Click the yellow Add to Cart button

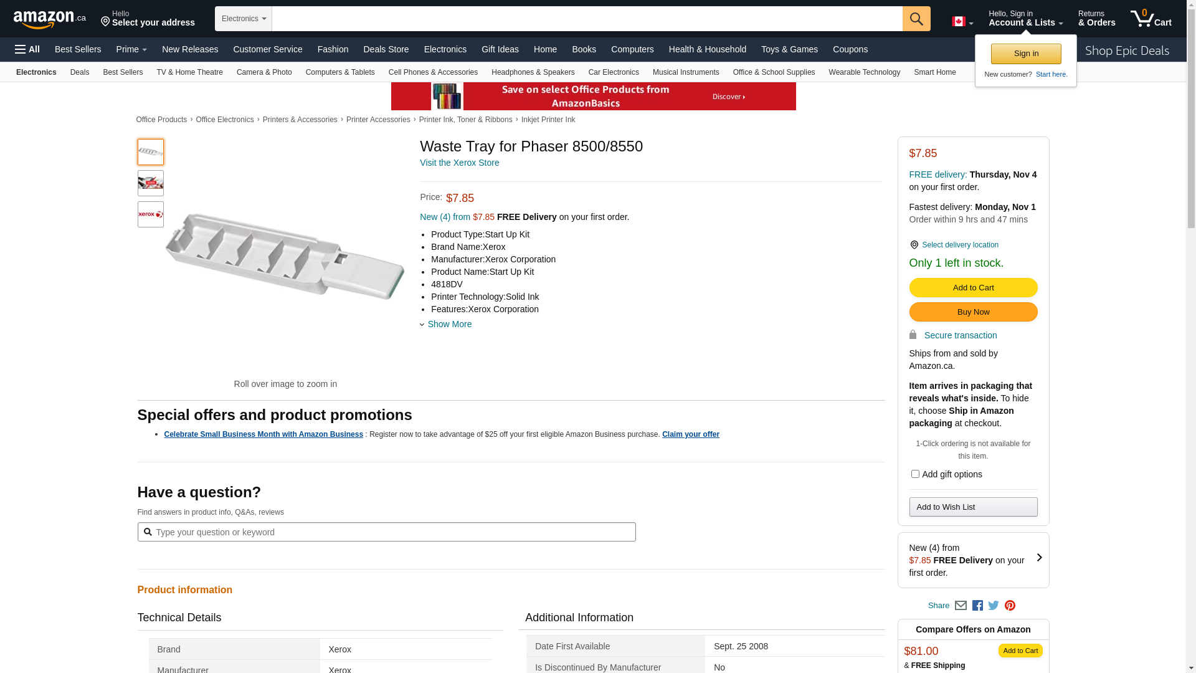(973, 287)
